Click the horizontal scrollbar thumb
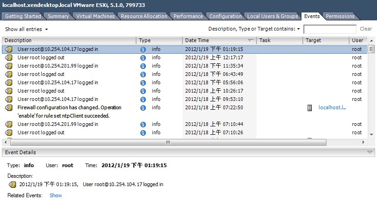The height and width of the screenshot is (219, 377). 168,142
